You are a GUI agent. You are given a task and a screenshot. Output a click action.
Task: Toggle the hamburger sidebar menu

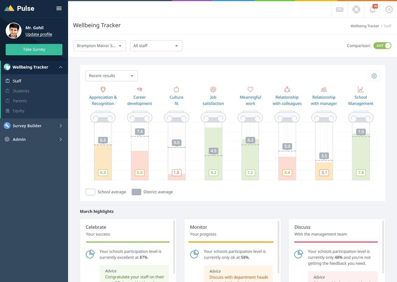[x=59, y=8]
